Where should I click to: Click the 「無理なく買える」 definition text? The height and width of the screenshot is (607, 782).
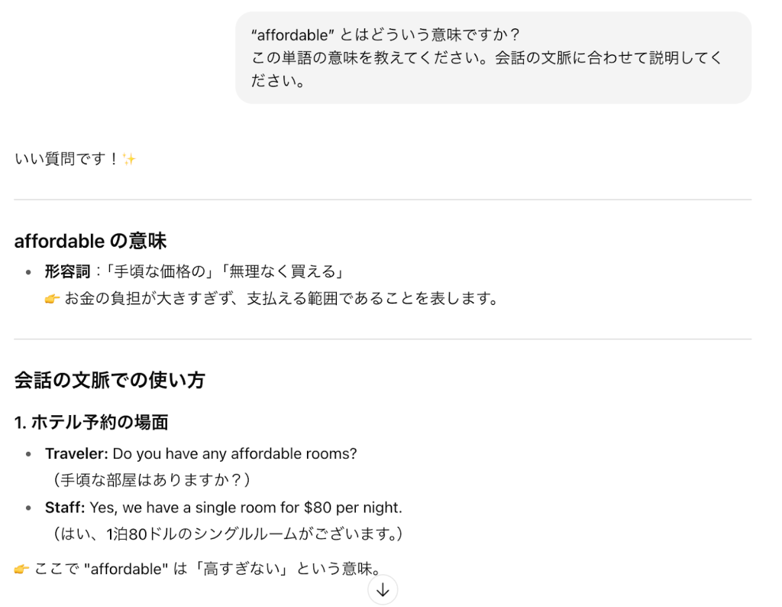click(283, 272)
